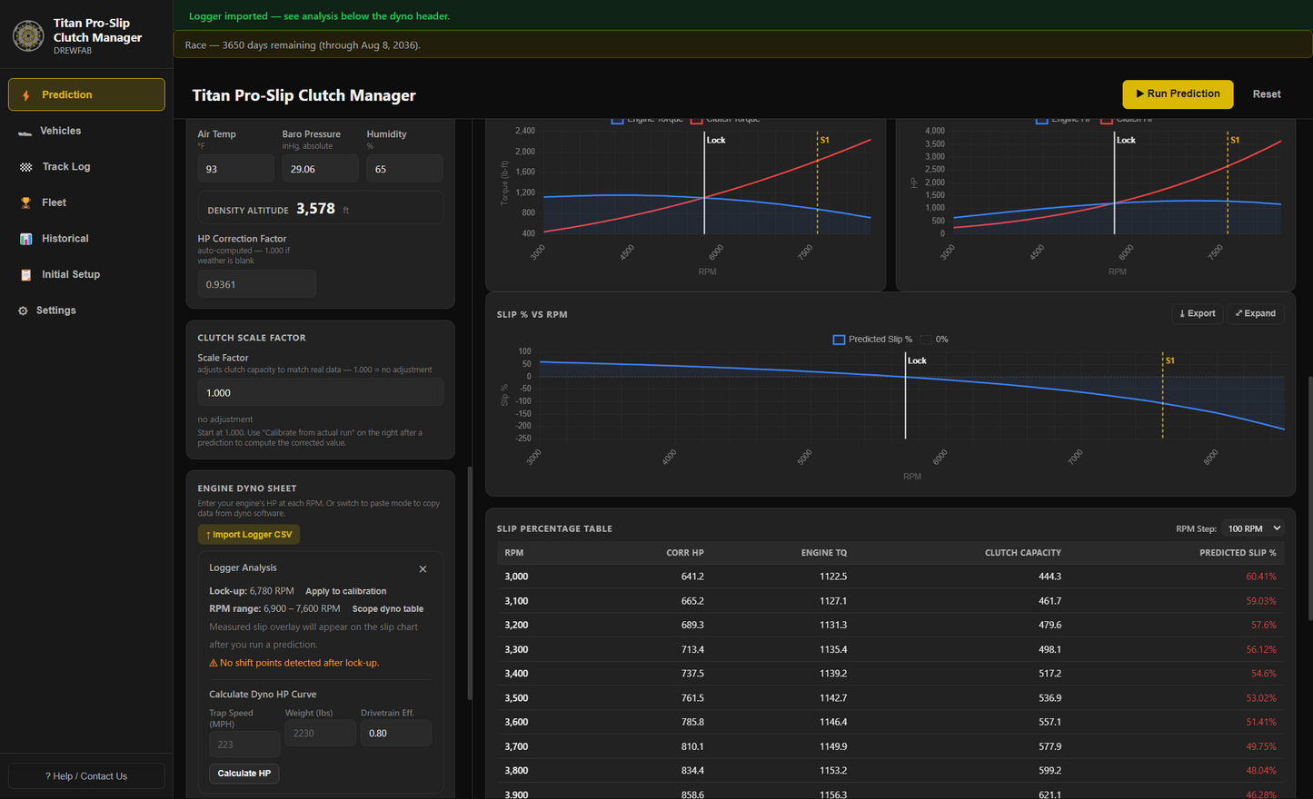Click Scope dyno table link
The width and height of the screenshot is (1313, 799).
pyautogui.click(x=388, y=609)
